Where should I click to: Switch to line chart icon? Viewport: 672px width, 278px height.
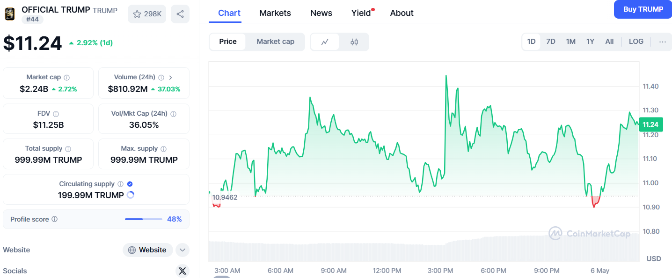[x=325, y=42]
